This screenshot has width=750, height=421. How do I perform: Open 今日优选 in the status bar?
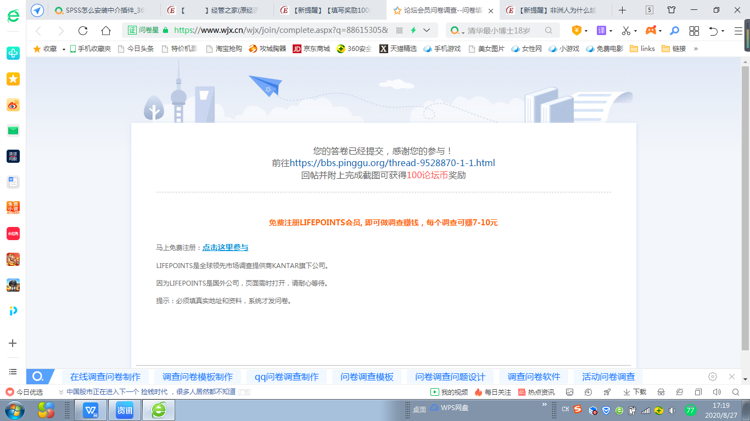click(x=25, y=392)
